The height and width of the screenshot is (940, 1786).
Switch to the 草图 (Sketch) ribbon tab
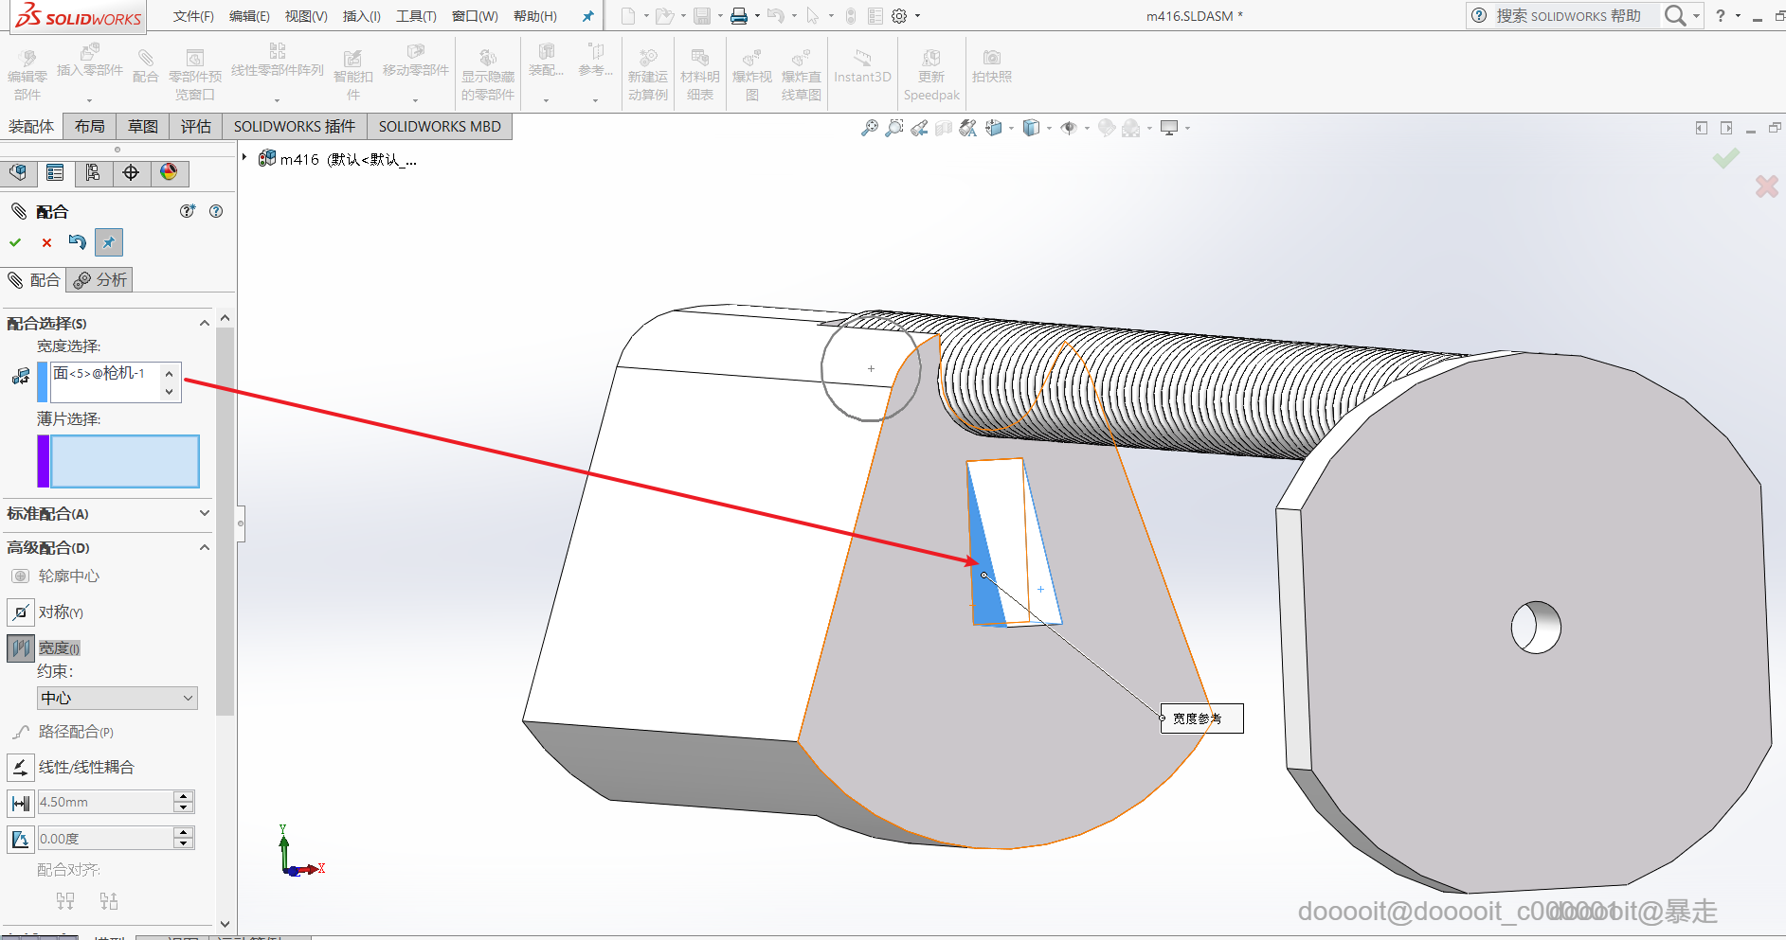143,126
